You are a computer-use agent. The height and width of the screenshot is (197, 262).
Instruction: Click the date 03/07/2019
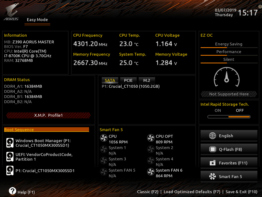click(226, 10)
